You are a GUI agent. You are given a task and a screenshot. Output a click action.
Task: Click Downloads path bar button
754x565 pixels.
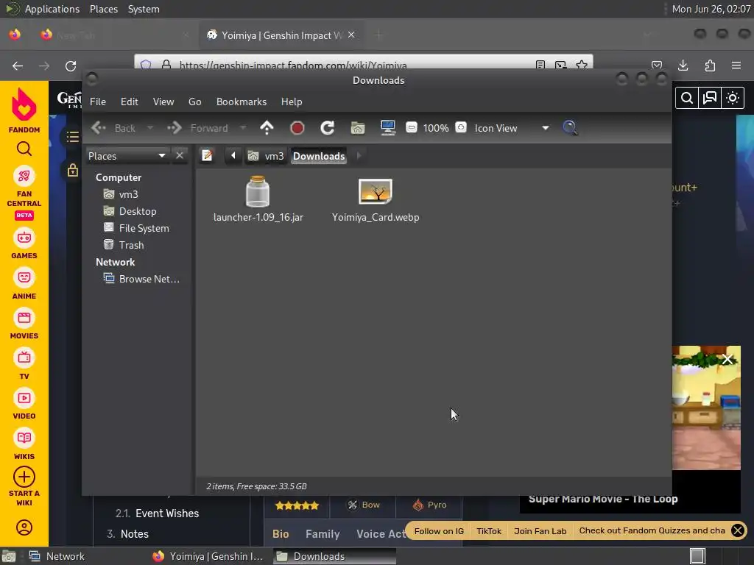pyautogui.click(x=319, y=156)
